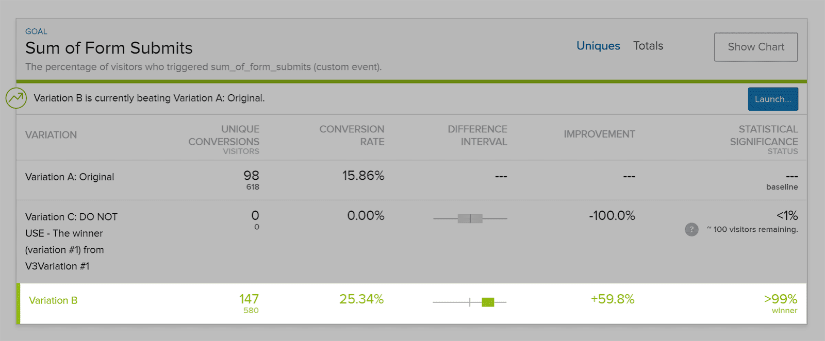The image size is (825, 341).
Task: Click the Difference Interval column header
Action: click(477, 135)
